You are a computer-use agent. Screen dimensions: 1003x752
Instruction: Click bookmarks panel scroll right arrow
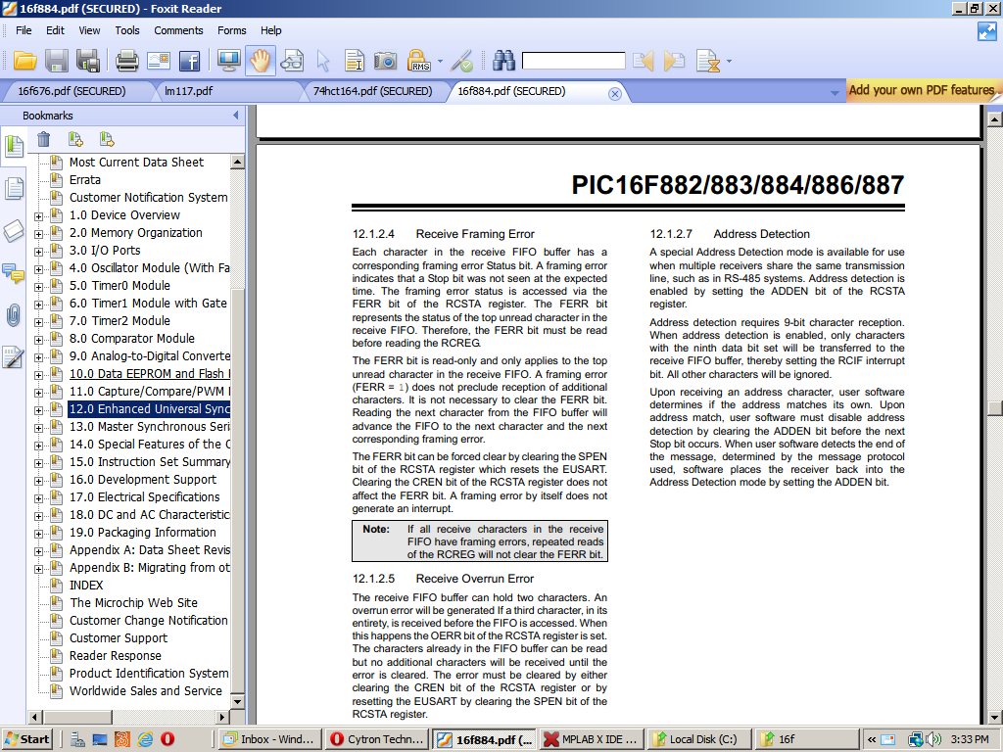coord(222,717)
